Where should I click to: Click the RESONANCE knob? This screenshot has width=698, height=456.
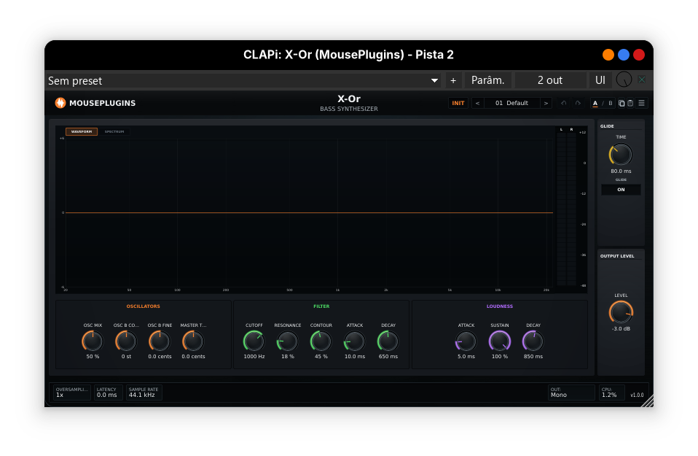[x=288, y=341]
